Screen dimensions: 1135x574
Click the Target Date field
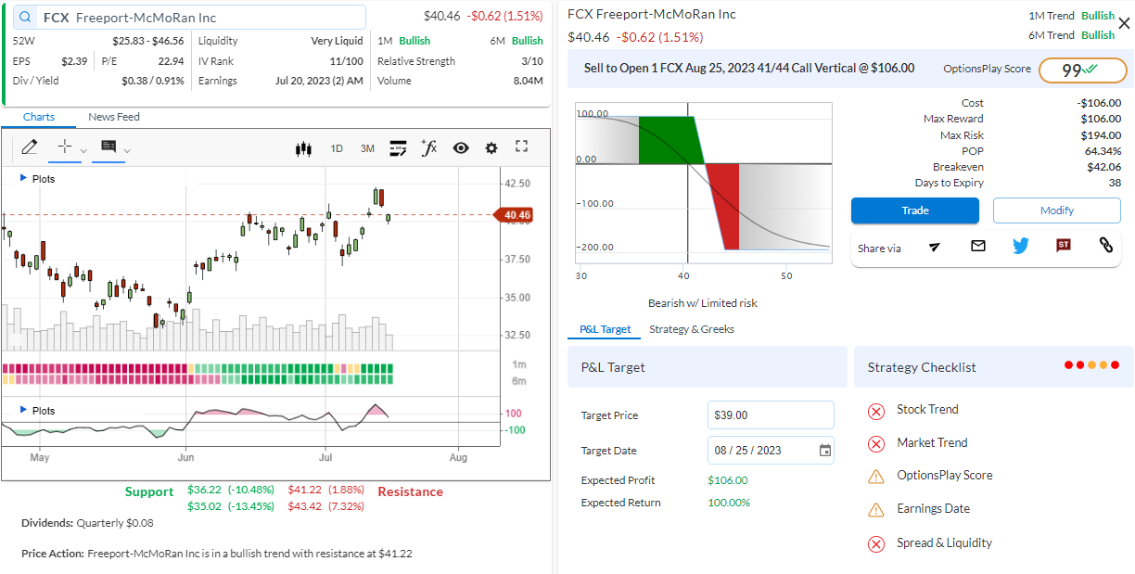(771, 451)
